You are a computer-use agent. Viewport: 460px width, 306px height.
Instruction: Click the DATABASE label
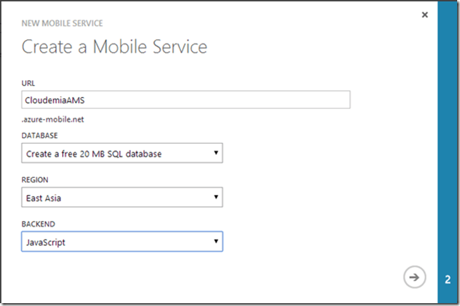tap(39, 135)
